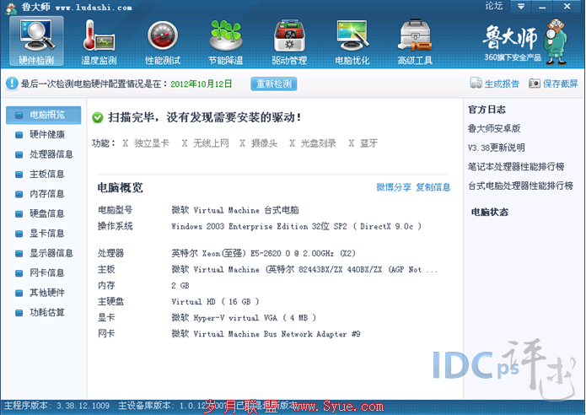Screen dimensions: 586x415
Task: Click the 独立显卡 feature label
Action: (152, 143)
